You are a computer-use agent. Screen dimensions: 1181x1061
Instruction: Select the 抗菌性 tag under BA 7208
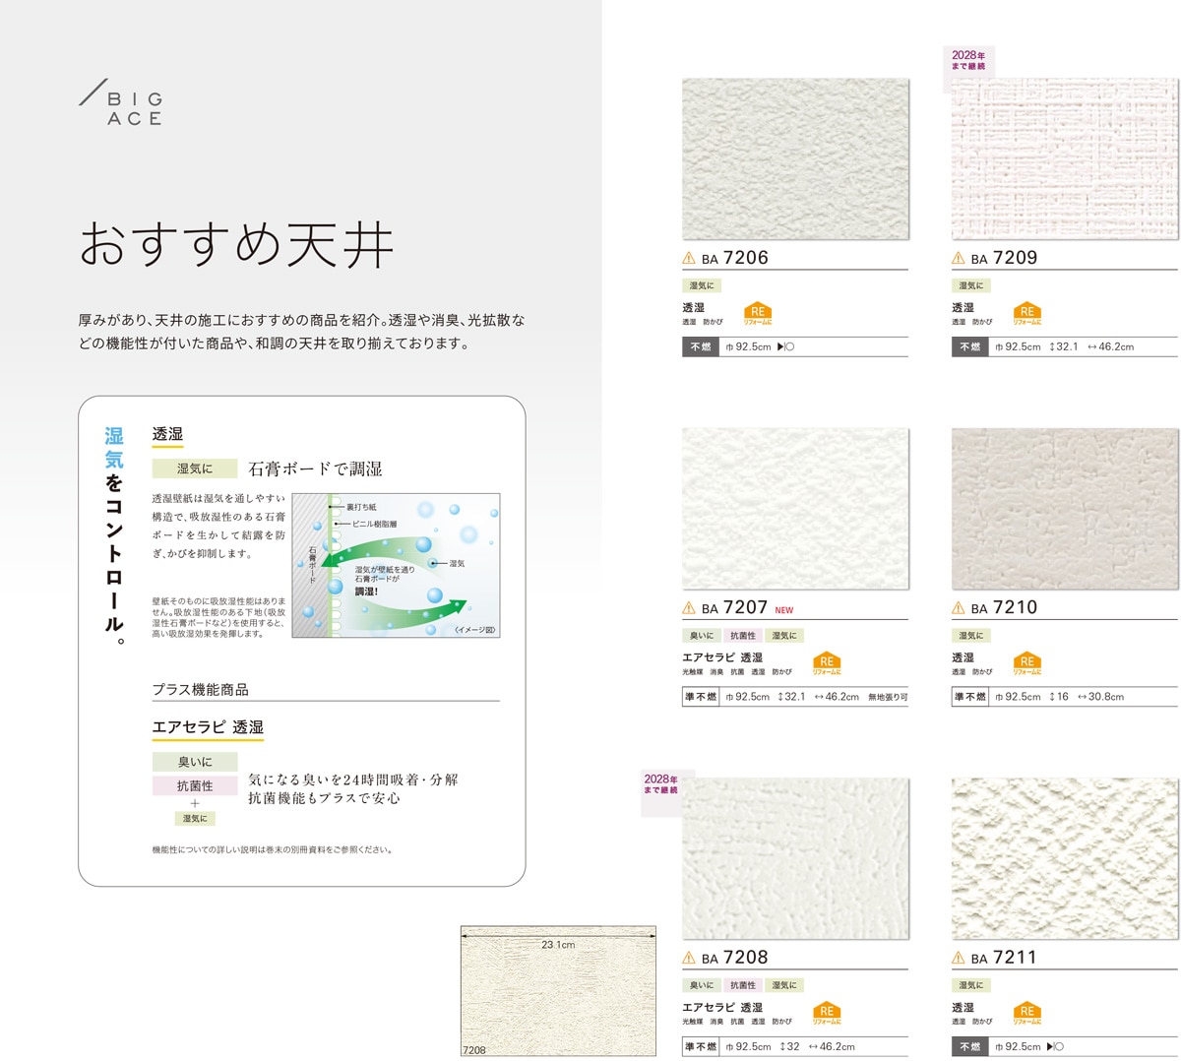pos(743,985)
